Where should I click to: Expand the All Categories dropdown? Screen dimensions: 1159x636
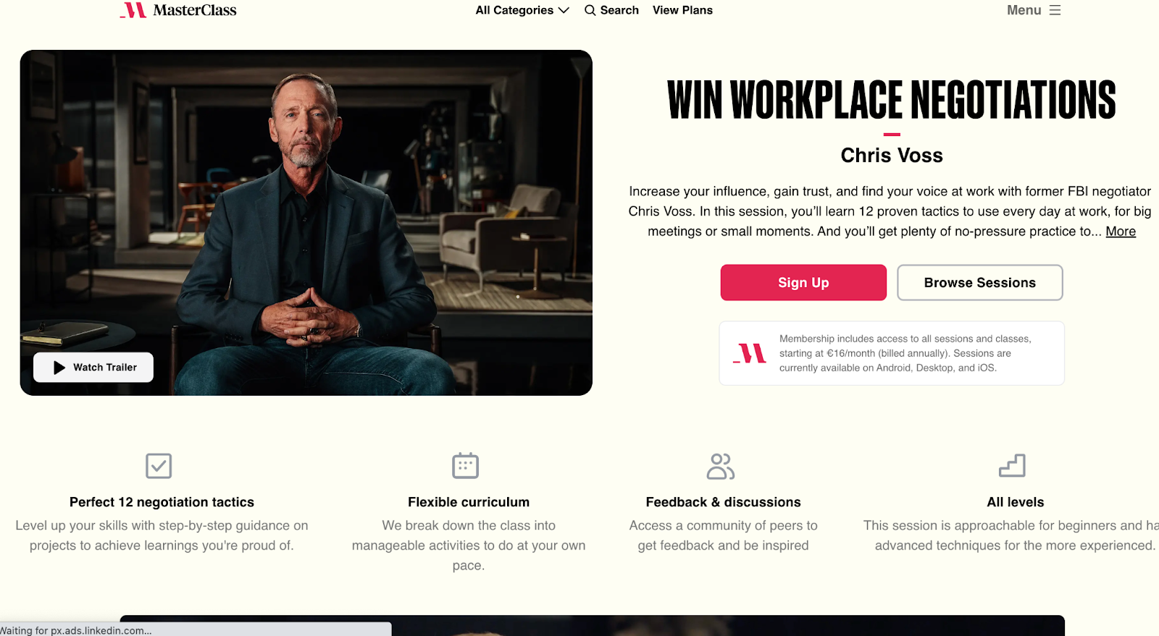522,10
